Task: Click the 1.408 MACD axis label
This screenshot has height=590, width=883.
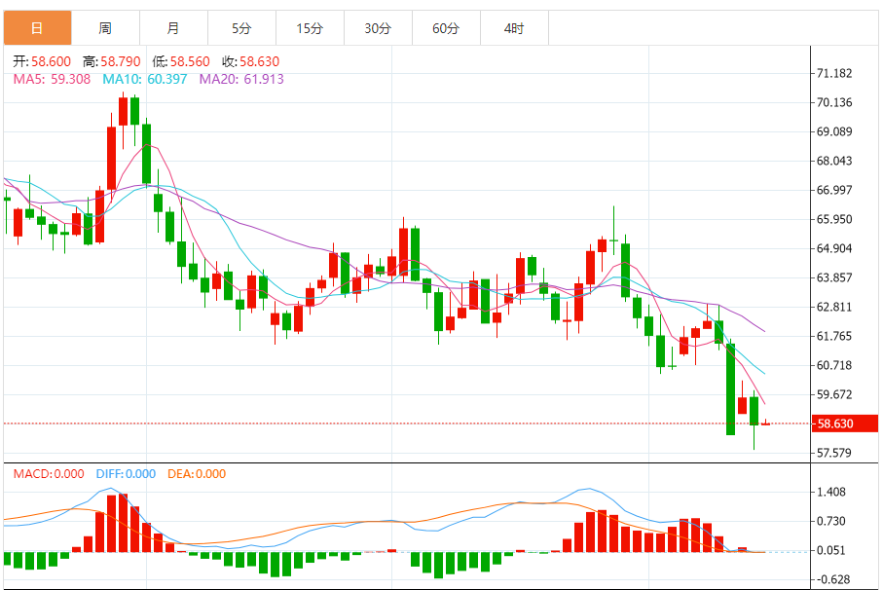Action: 831,493
